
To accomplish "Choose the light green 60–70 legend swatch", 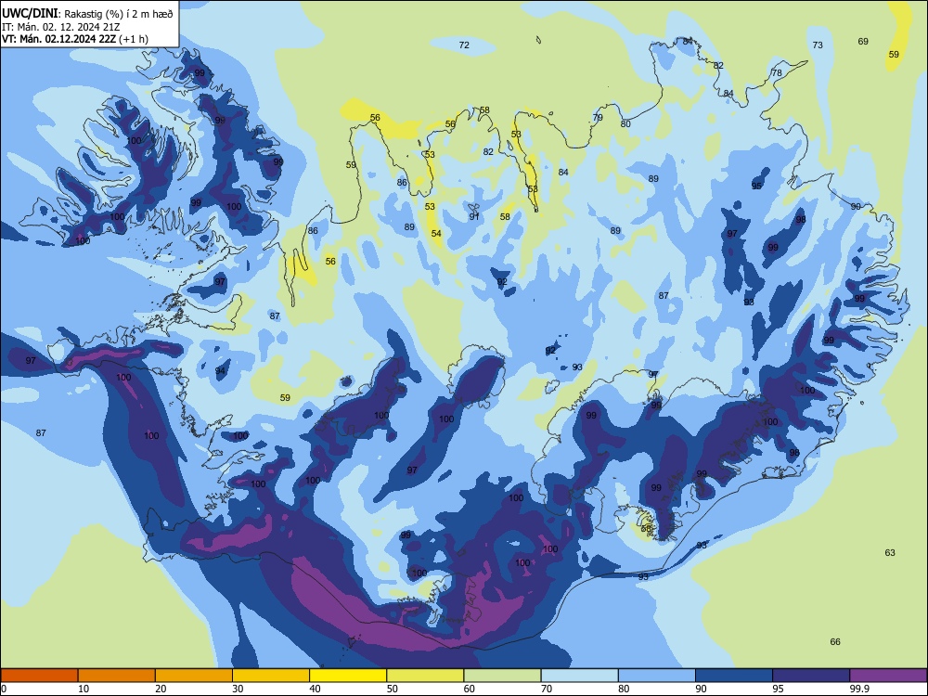I will [x=502, y=676].
